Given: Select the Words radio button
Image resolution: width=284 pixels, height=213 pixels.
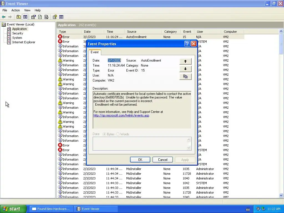Looking at the screenshot, I should tap(118, 134).
